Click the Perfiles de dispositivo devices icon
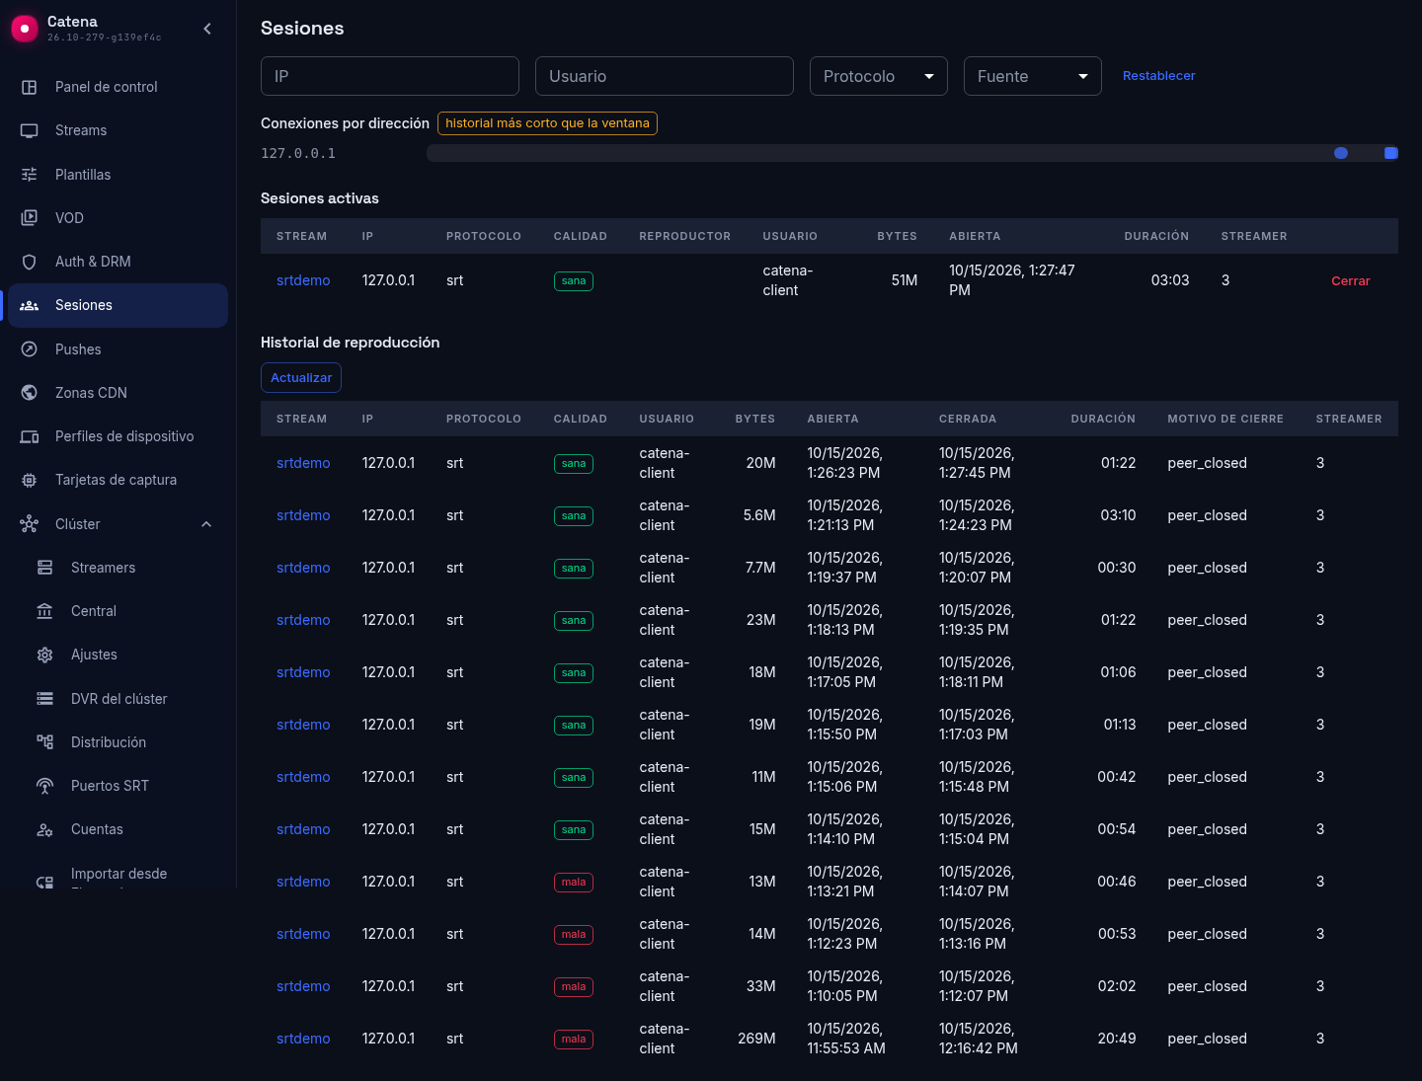The height and width of the screenshot is (1081, 1422). point(30,436)
